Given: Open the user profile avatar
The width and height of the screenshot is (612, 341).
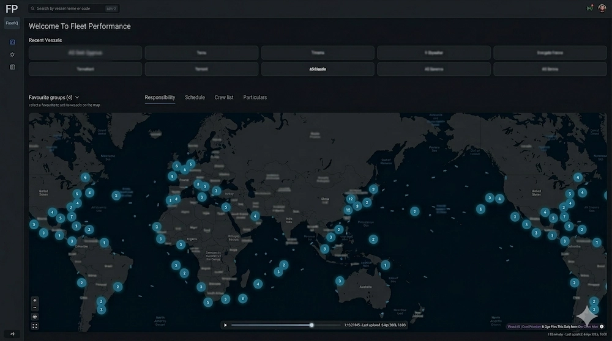Looking at the screenshot, I should [x=602, y=8].
